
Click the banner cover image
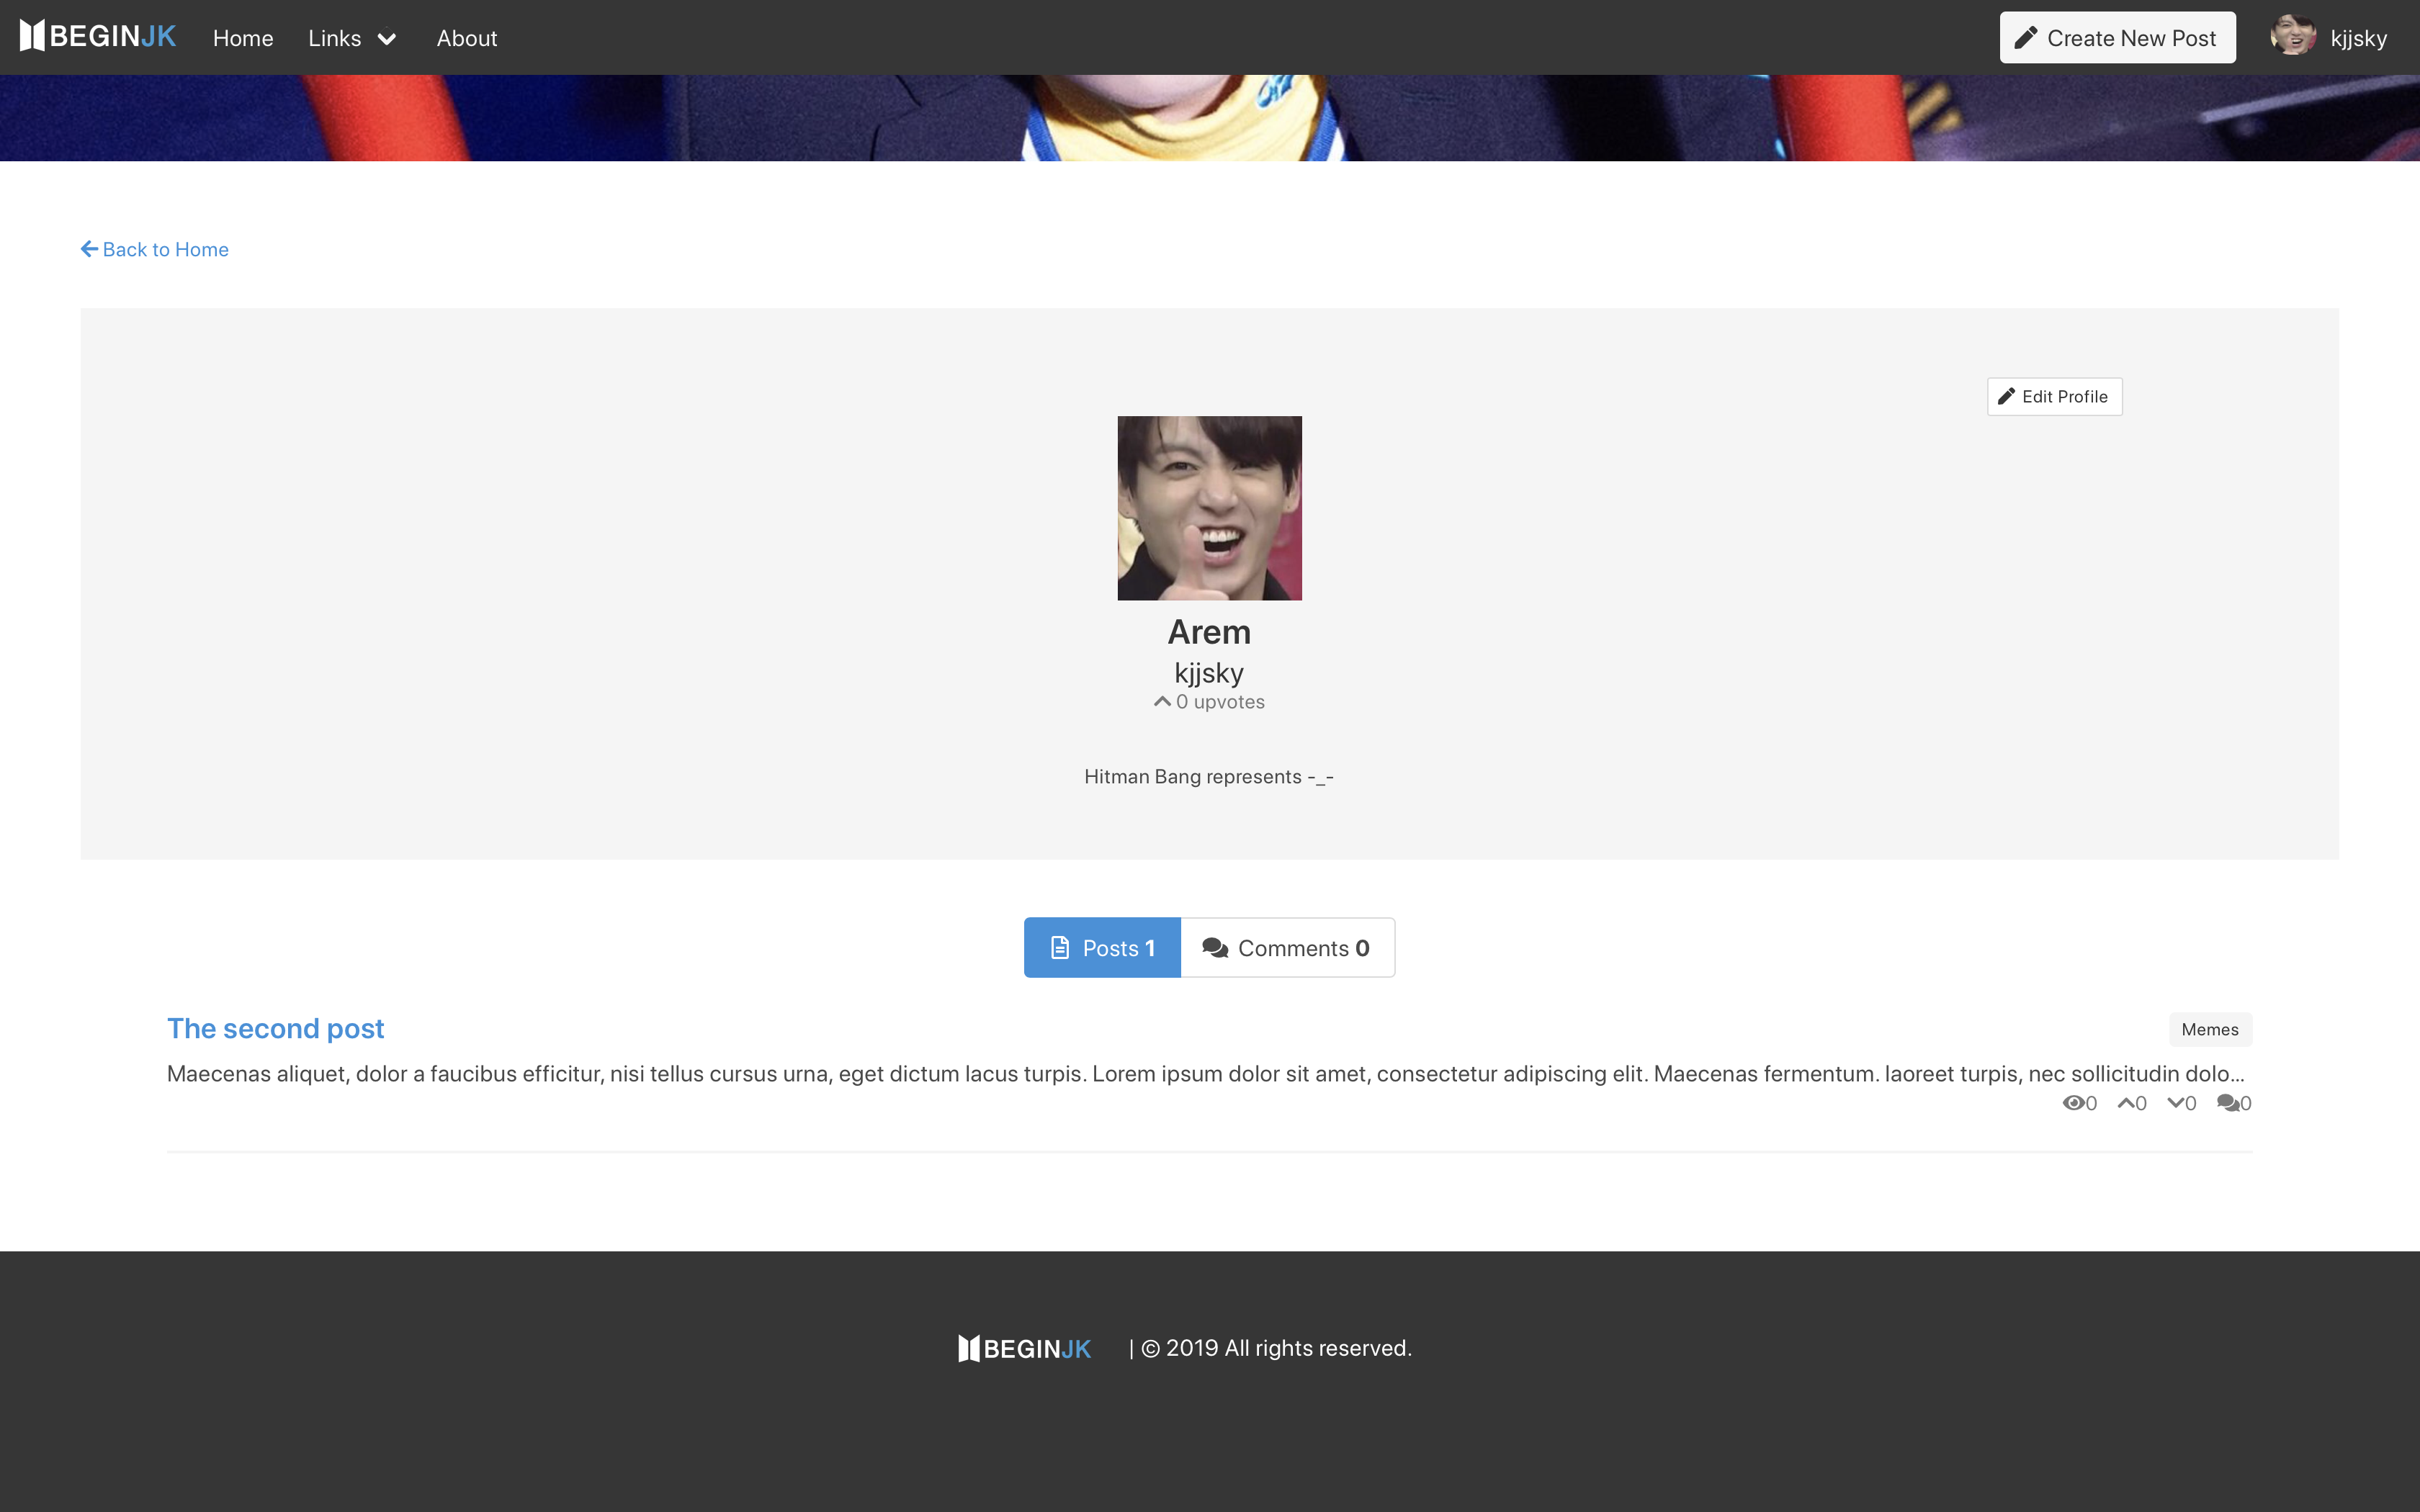coord(1210,118)
